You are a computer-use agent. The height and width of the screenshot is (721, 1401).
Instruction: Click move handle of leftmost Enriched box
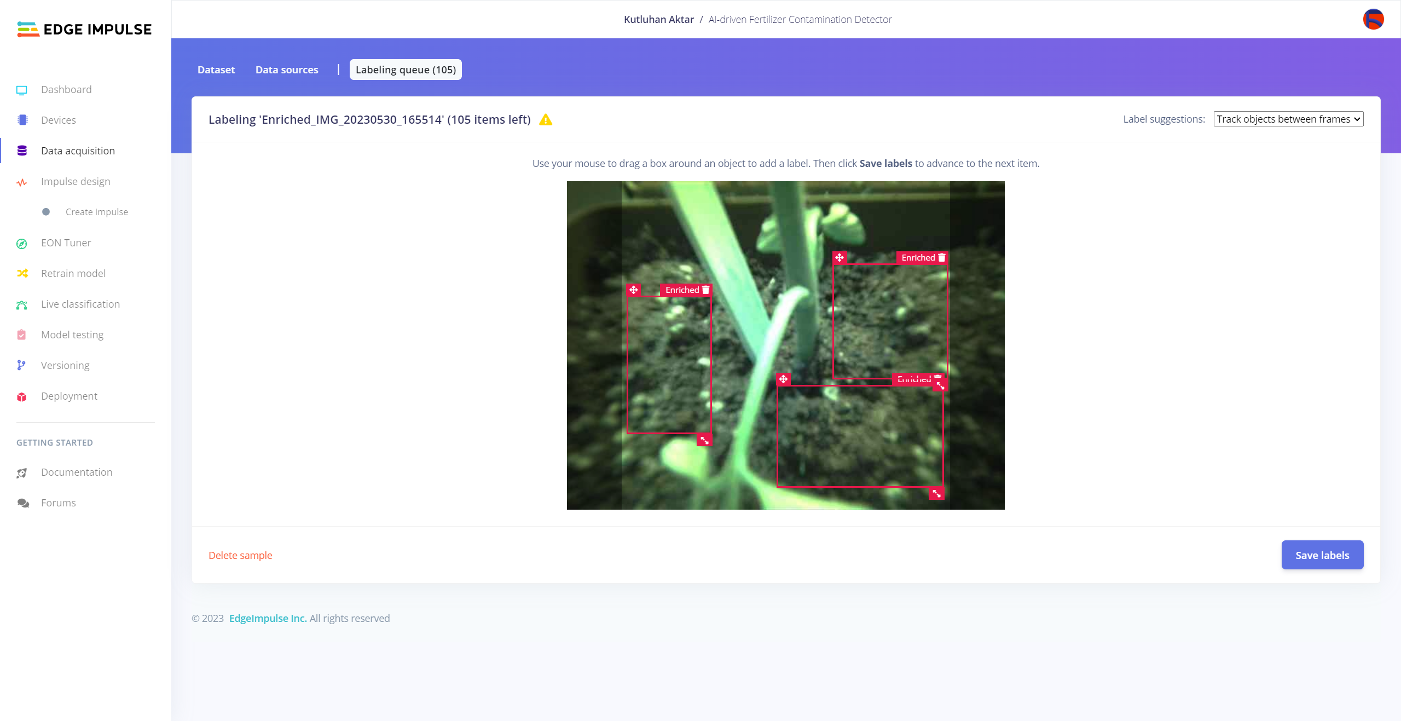633,290
